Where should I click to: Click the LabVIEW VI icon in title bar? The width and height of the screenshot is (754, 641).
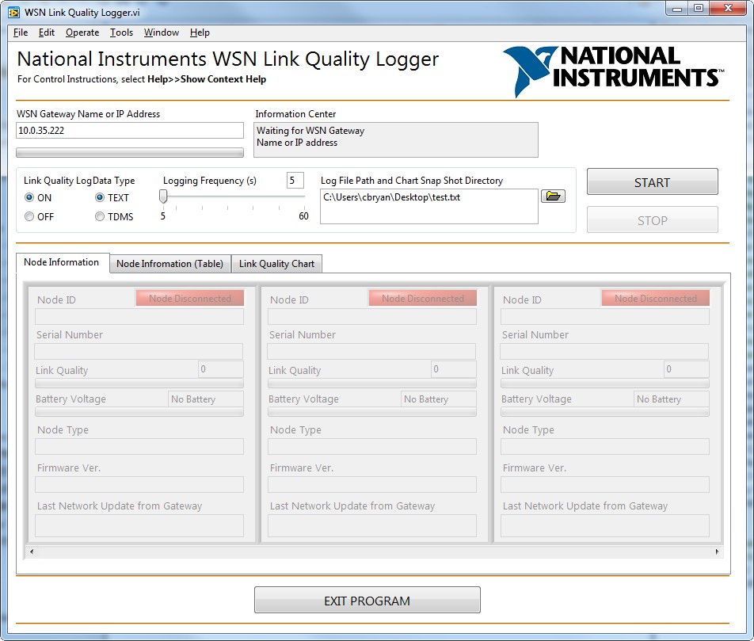(14, 13)
